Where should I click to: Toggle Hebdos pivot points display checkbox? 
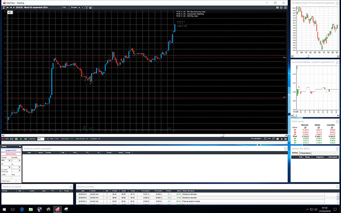coord(318,127)
